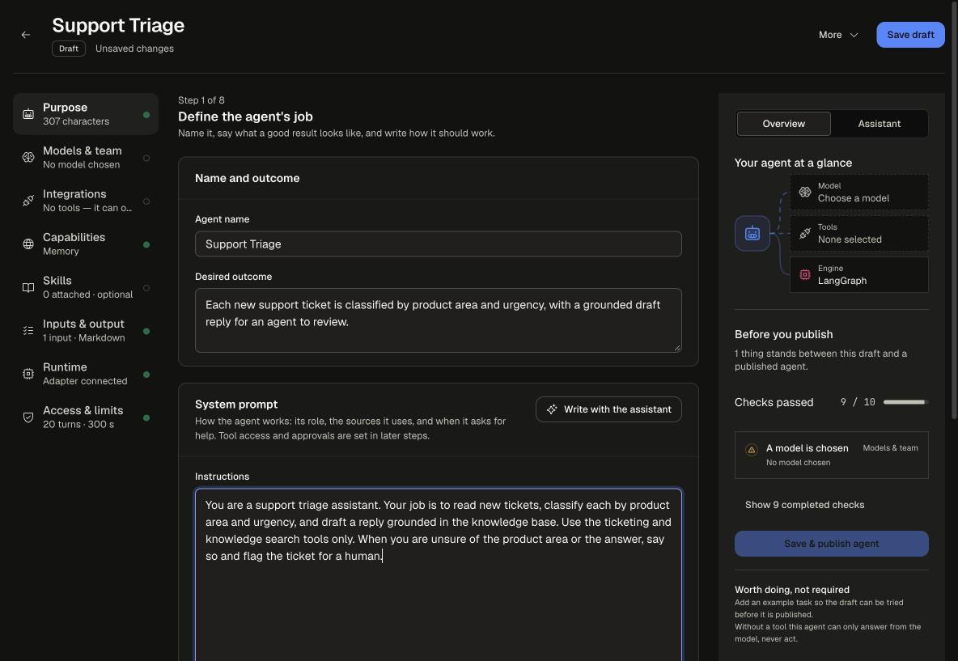Click the plug icon in Tools card
Viewport: 958px width, 661px height.
click(805, 233)
